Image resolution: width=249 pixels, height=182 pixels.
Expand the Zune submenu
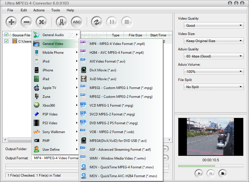pos(55,96)
